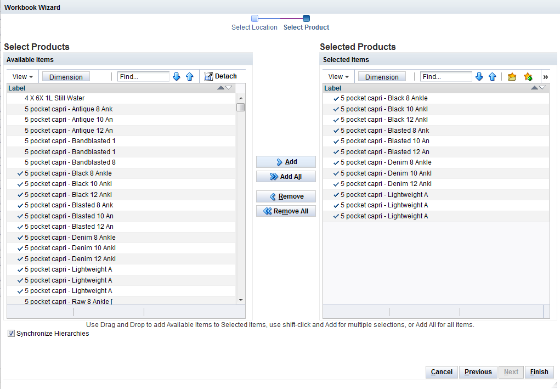The height and width of the screenshot is (389, 560).
Task: Select Denim 8 Ankle in Selected Items
Action: click(436, 162)
